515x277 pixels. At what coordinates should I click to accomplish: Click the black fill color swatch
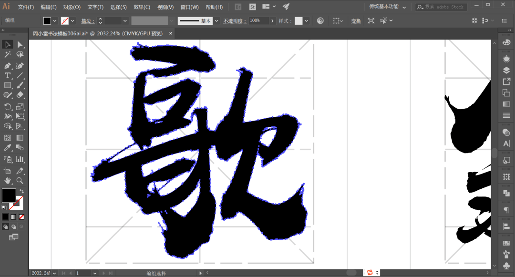[47, 21]
